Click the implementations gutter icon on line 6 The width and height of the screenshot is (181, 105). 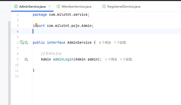[x=26, y=43]
